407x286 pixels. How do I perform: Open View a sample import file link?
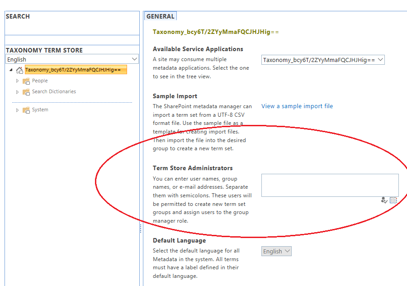[x=297, y=106]
